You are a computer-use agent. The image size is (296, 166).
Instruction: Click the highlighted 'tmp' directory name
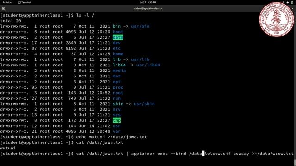point(117,120)
